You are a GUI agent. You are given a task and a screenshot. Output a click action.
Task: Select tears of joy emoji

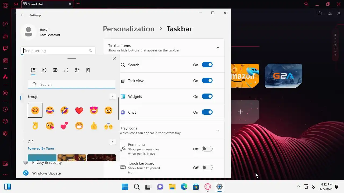tap(50, 110)
